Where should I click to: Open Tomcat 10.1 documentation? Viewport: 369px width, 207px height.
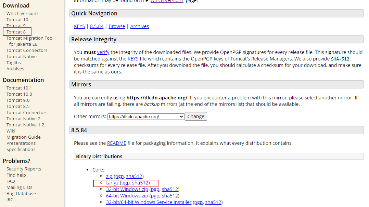19,88
